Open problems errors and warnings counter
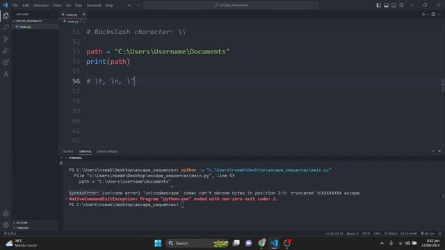 pos(10,233)
